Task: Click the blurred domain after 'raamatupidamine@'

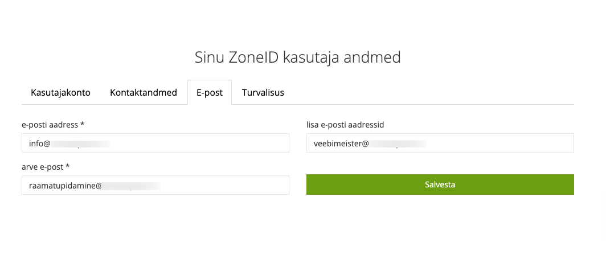Action: (132, 186)
